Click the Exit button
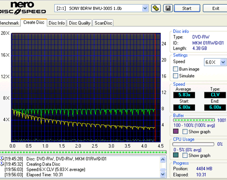 215,8
